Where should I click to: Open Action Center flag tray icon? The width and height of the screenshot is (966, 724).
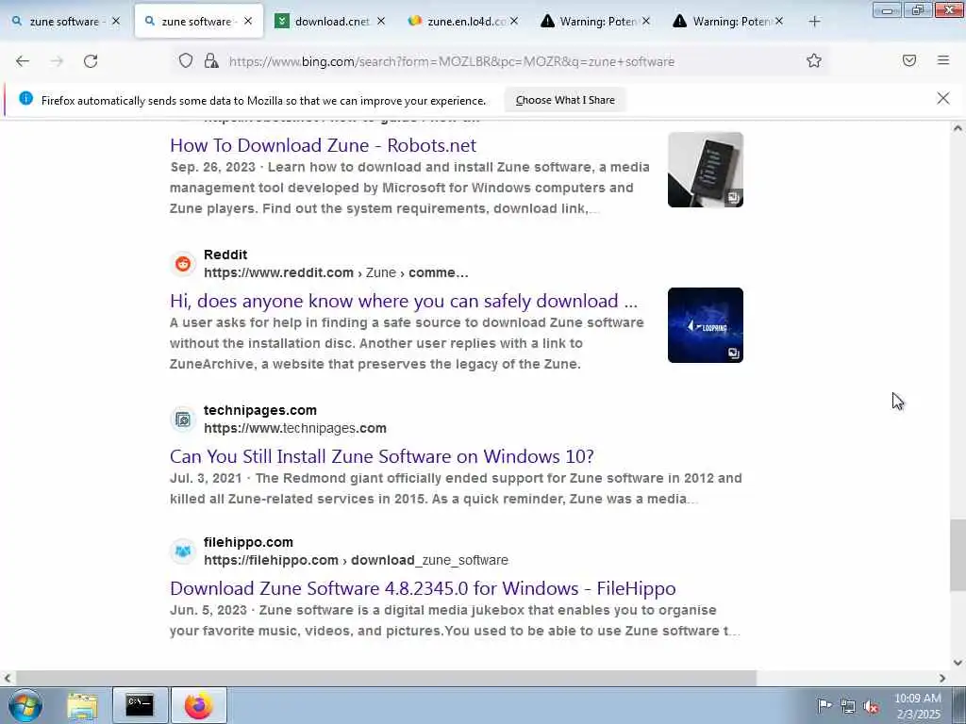[x=824, y=705]
